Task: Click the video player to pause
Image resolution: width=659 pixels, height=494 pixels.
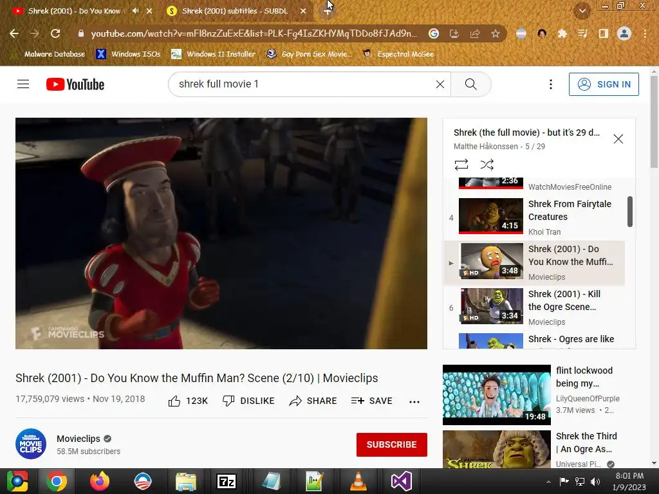Action: [221, 233]
